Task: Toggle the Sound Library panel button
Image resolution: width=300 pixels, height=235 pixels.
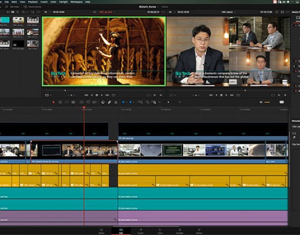Action: [x=32, y=7]
